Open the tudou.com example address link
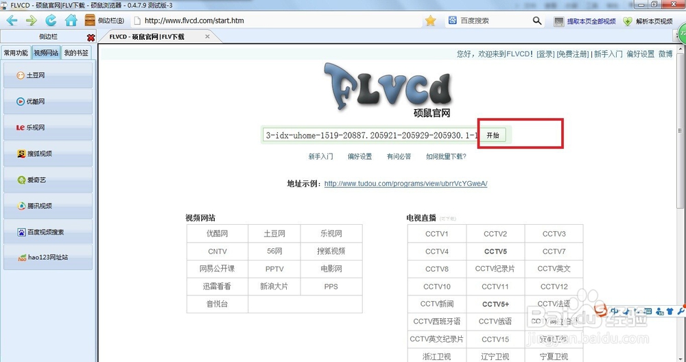The height and width of the screenshot is (362, 686). tap(405, 184)
